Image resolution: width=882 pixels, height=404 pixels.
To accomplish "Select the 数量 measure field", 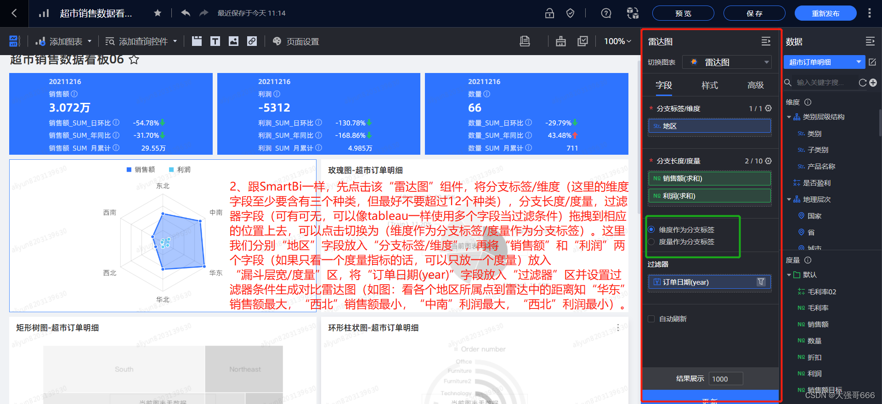I will click(x=814, y=341).
